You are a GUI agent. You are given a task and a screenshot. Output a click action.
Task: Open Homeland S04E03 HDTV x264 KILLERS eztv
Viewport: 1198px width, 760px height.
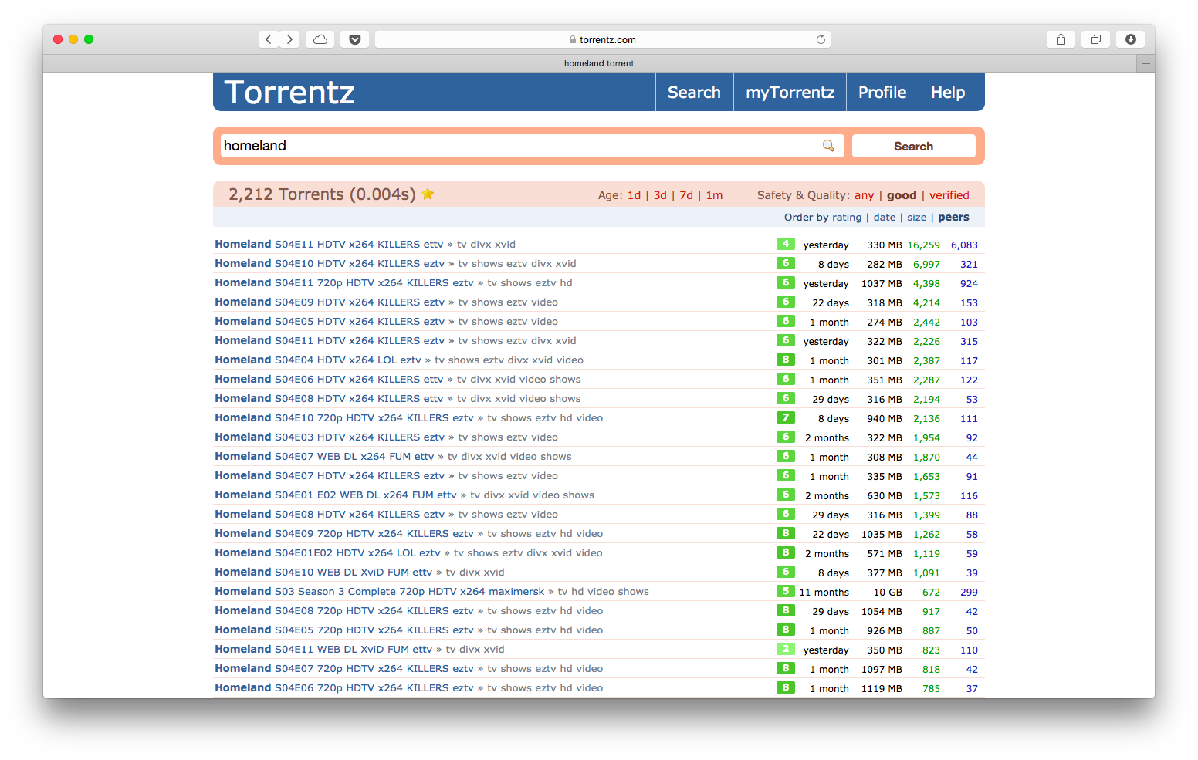tap(330, 437)
